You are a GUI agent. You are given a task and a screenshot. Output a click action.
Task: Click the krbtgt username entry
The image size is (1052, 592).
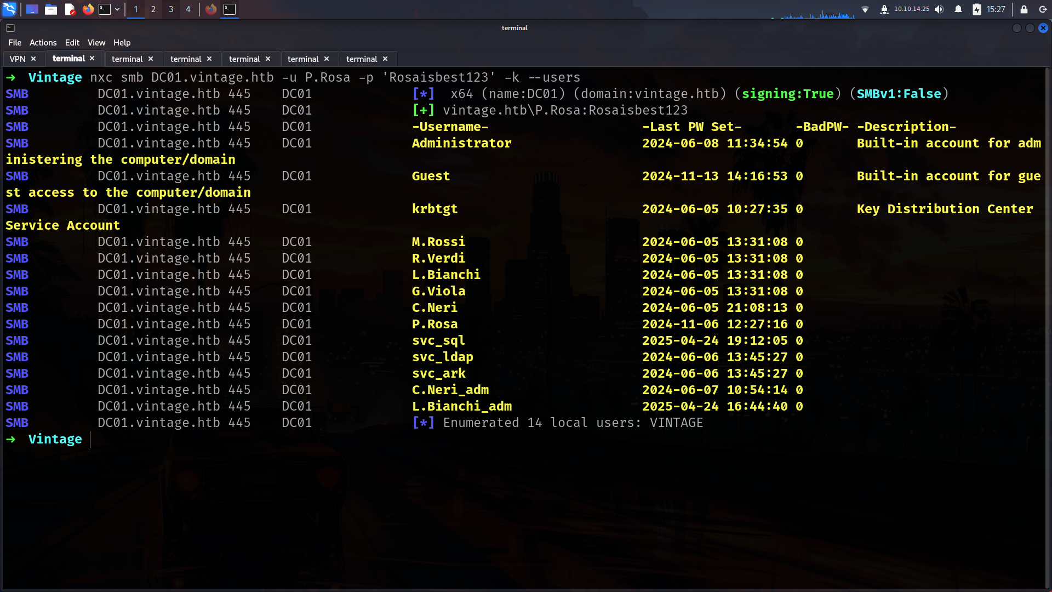[x=434, y=209]
